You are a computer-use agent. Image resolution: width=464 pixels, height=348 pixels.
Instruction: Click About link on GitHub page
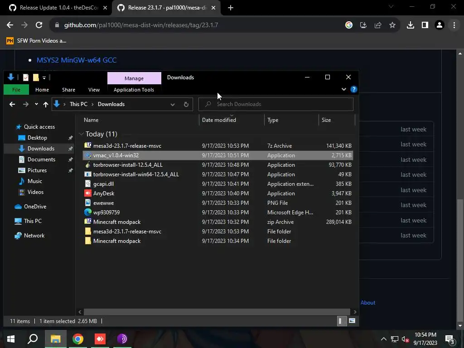tap(368, 303)
